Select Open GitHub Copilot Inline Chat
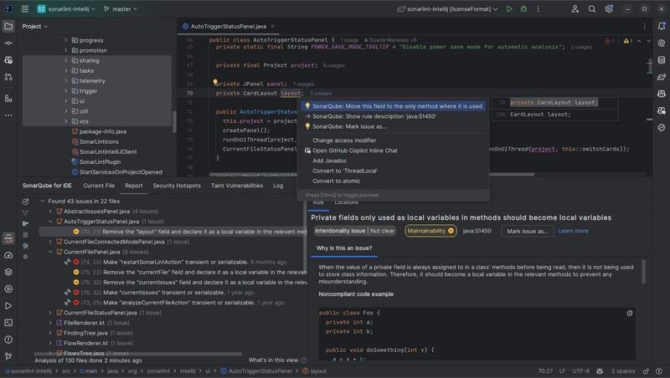670x378 pixels. tap(393, 151)
